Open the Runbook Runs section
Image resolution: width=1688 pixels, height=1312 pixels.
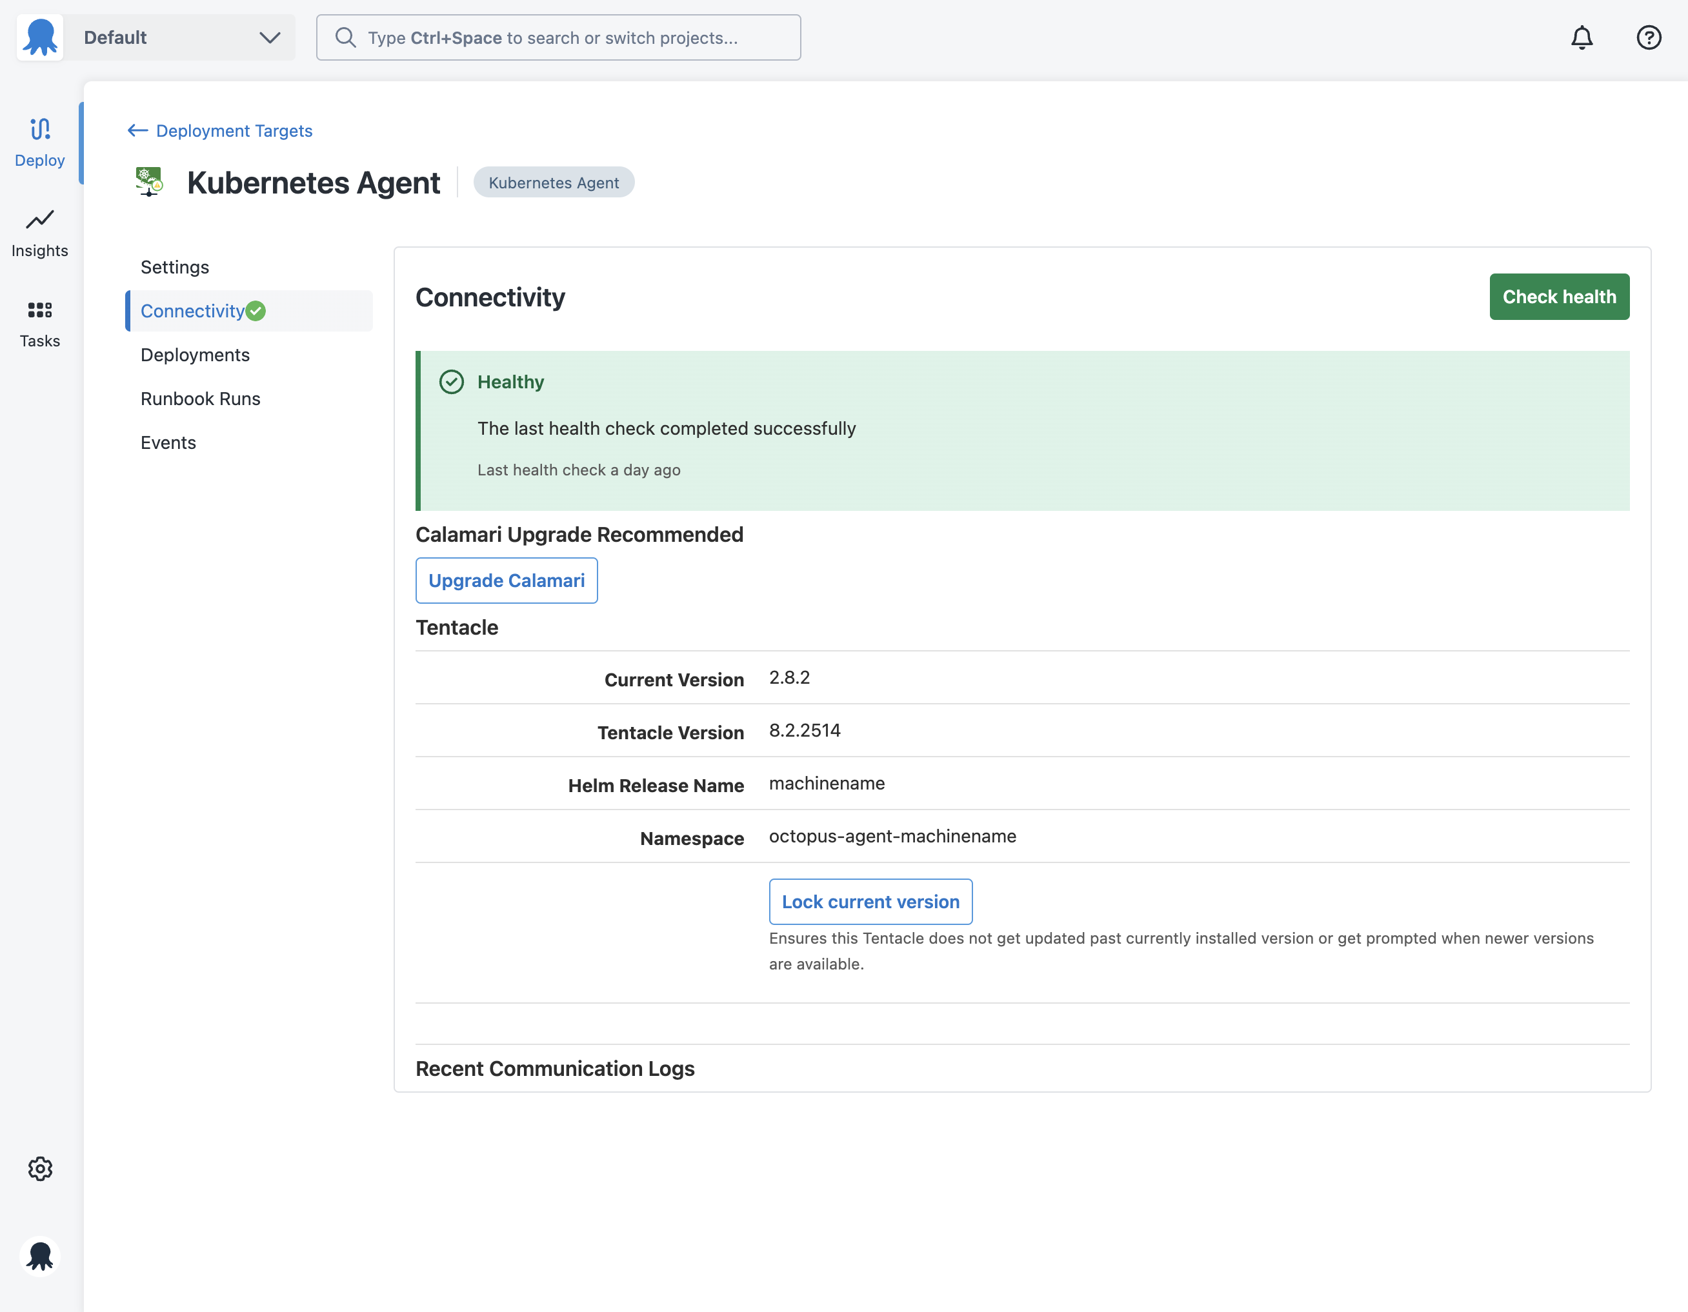pos(200,399)
